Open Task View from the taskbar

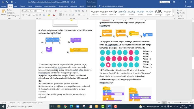tap(53, 106)
